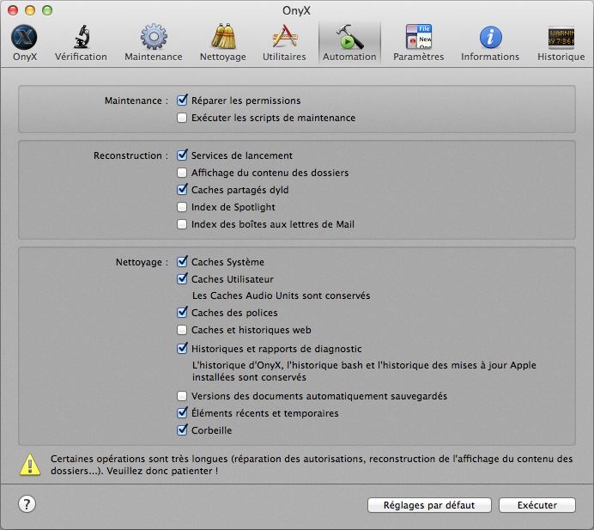The image size is (594, 530).
Task: Click the green zoom window button
Action: pos(47,10)
